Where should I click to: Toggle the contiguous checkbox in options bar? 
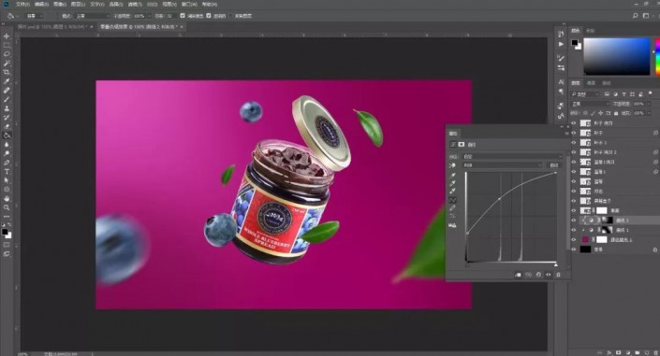(x=209, y=16)
